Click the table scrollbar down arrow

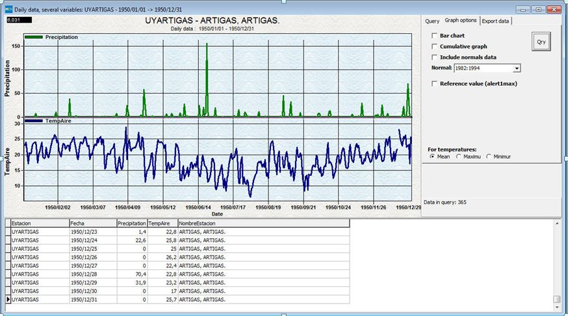(x=556, y=308)
